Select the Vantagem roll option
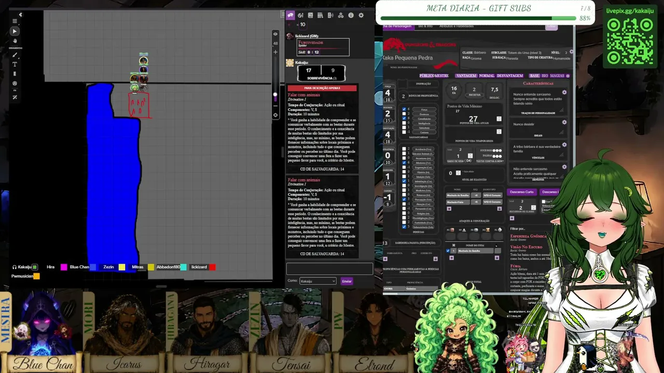This screenshot has height=373, width=664. (466, 76)
